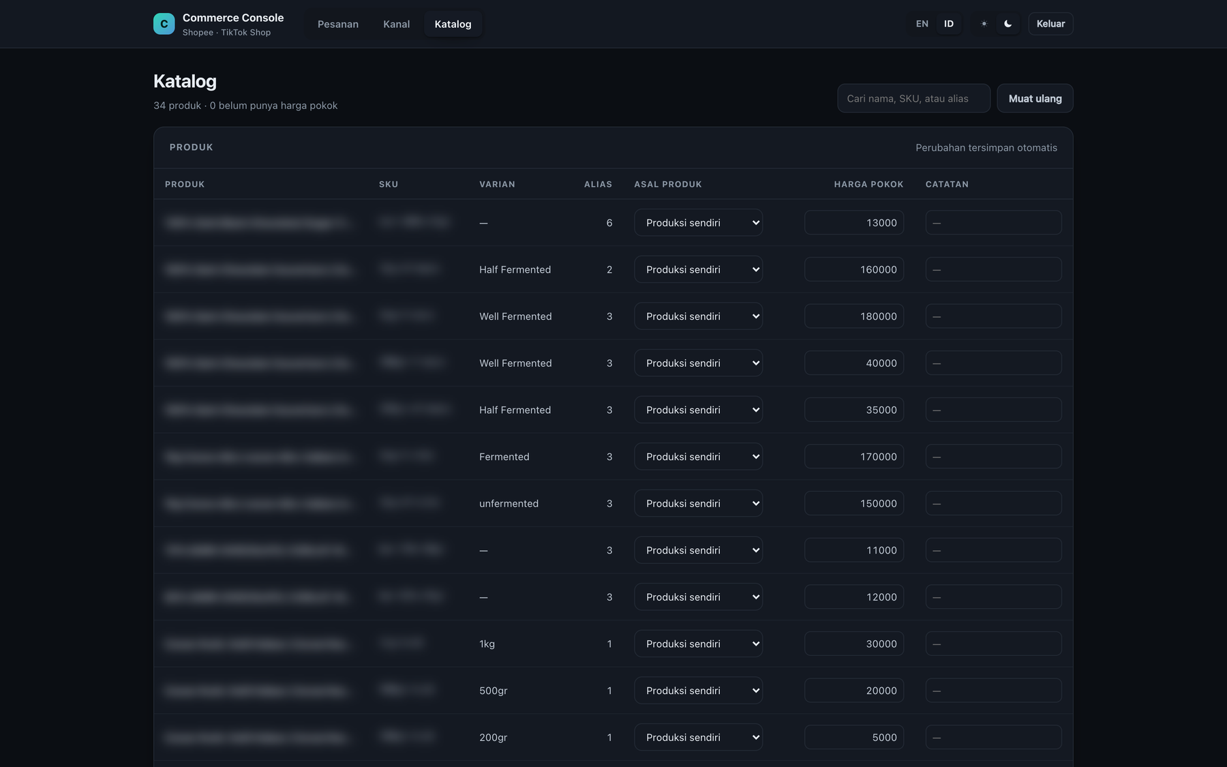This screenshot has width=1227, height=767.
Task: Click the alias count '6' cell
Action: coord(609,222)
